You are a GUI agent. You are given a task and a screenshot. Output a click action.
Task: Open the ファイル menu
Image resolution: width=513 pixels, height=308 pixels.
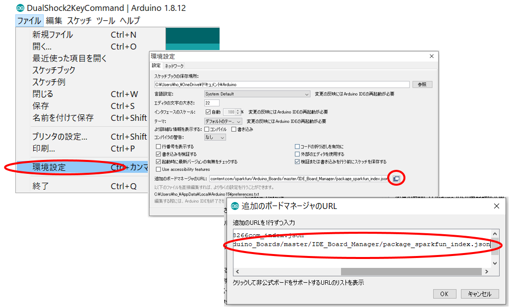[x=29, y=21]
